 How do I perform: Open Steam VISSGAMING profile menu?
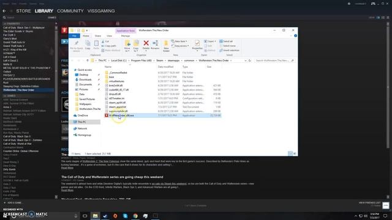coord(101,11)
